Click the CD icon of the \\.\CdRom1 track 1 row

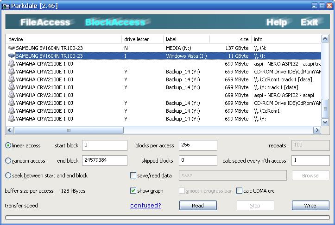(x=12, y=79)
